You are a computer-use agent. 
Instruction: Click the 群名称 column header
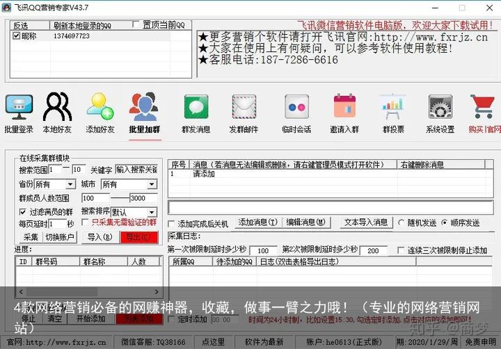pos(104,261)
